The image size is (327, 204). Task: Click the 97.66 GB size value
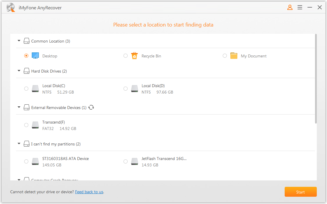coord(165,92)
